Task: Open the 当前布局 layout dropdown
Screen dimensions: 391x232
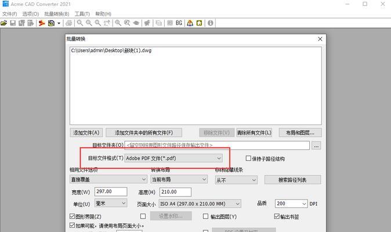Action: click(179, 179)
